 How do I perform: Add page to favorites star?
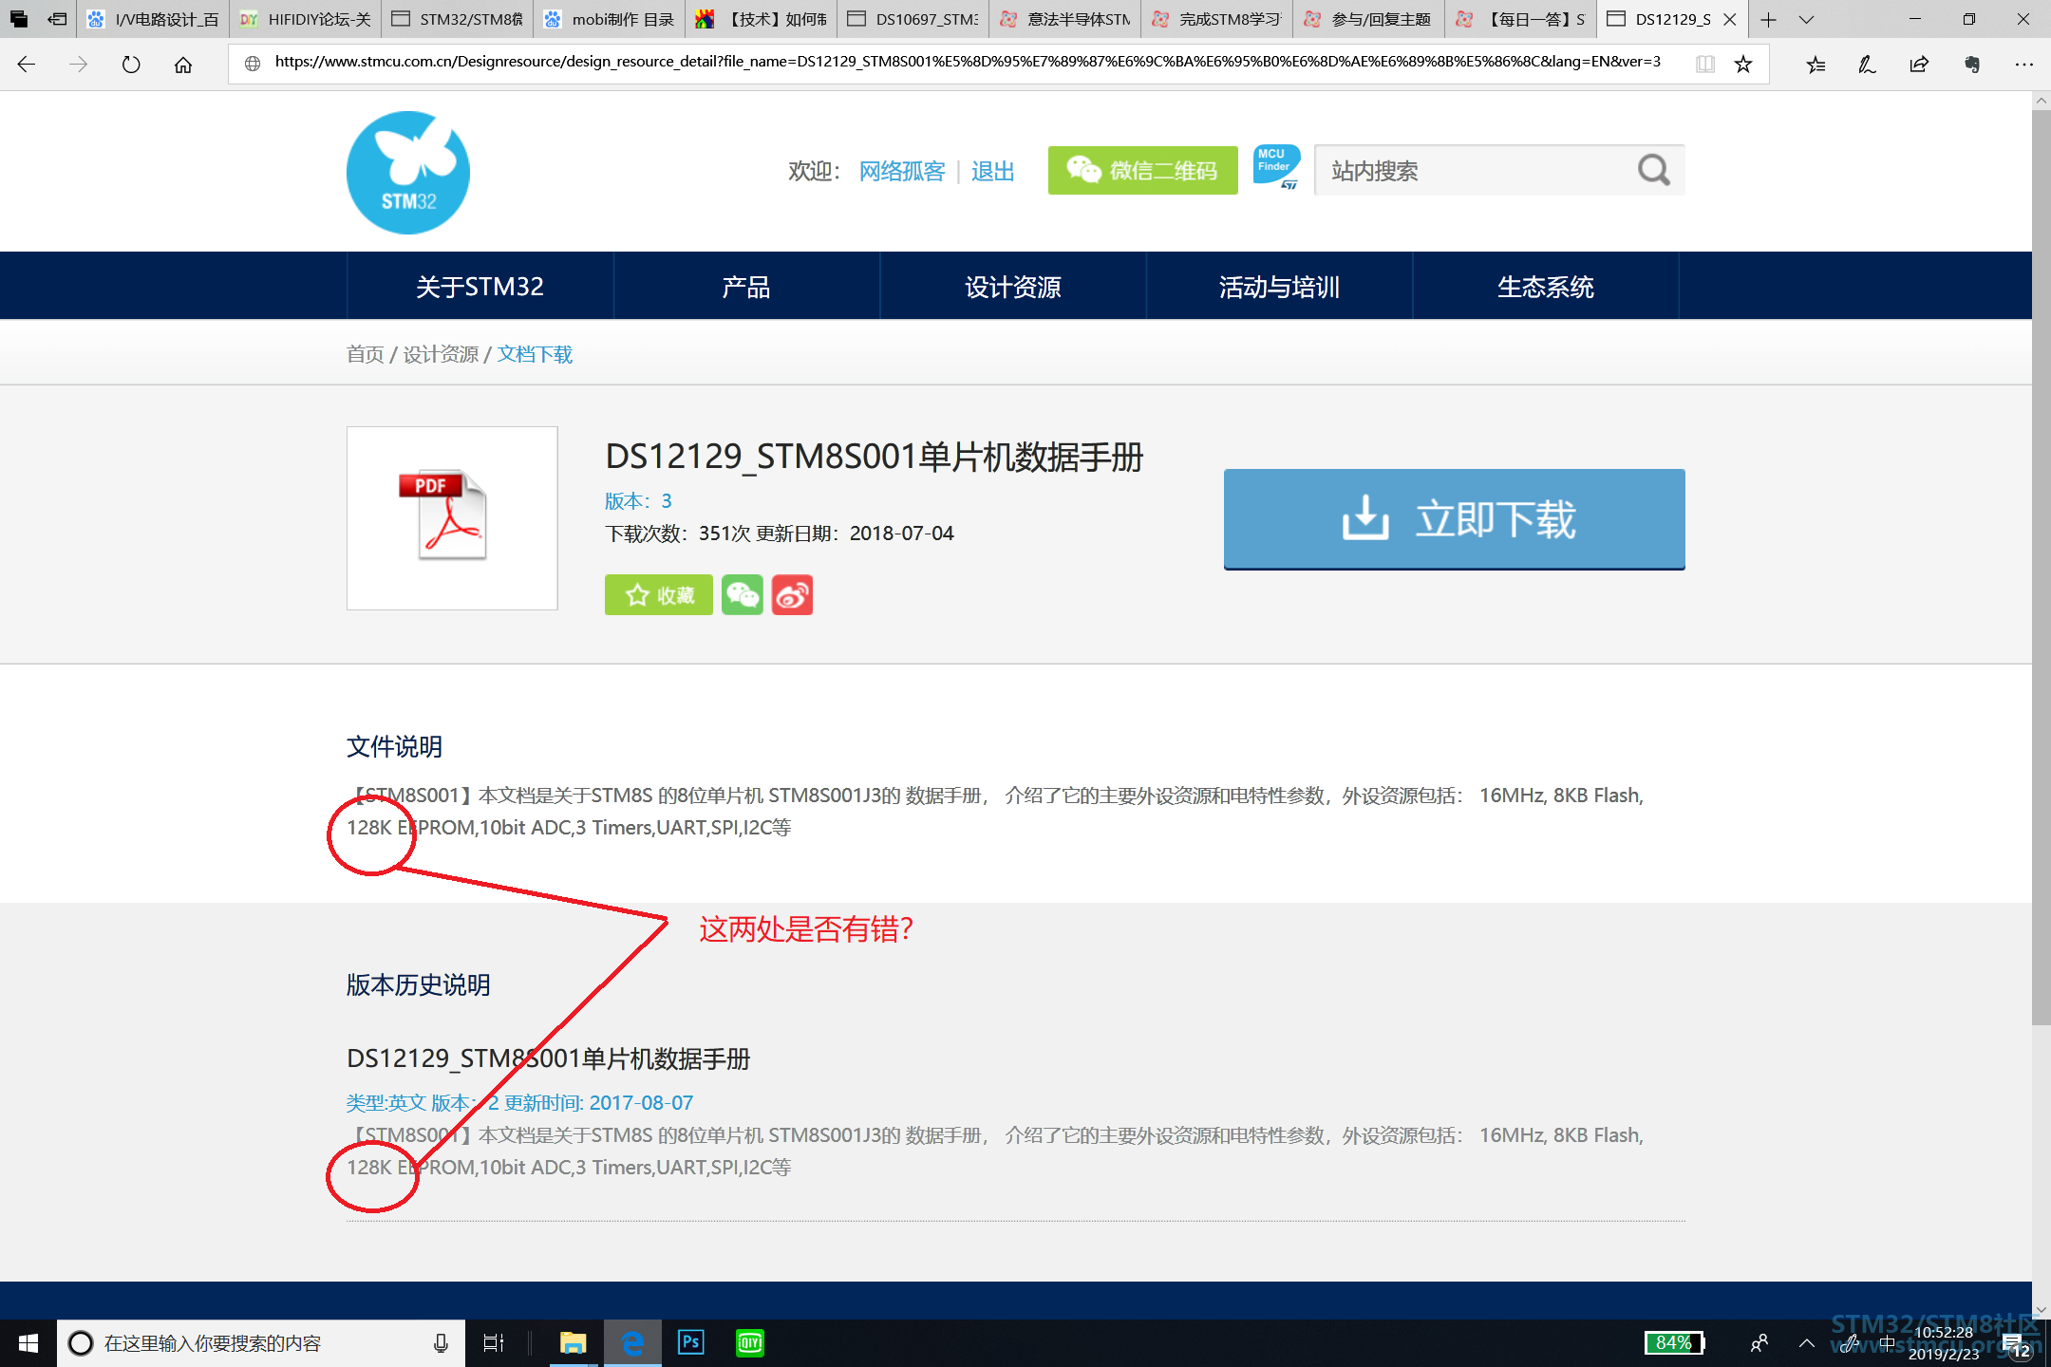click(x=1743, y=64)
